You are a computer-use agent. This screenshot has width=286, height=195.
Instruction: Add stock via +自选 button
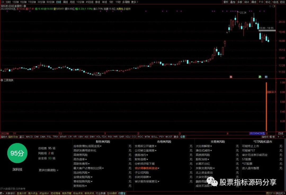tap(275, 2)
